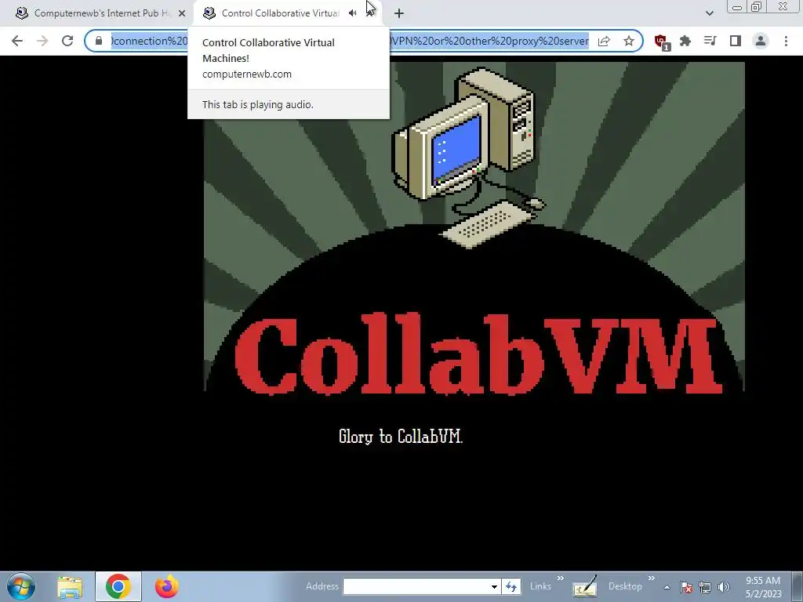The height and width of the screenshot is (602, 803).
Task: Click the taskbar 'Links' toolbar label
Action: pyautogui.click(x=540, y=586)
